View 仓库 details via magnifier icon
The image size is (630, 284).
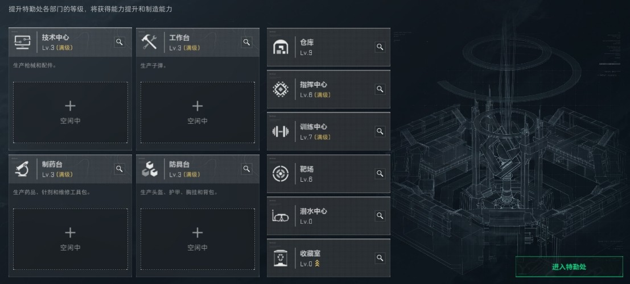tap(380, 47)
